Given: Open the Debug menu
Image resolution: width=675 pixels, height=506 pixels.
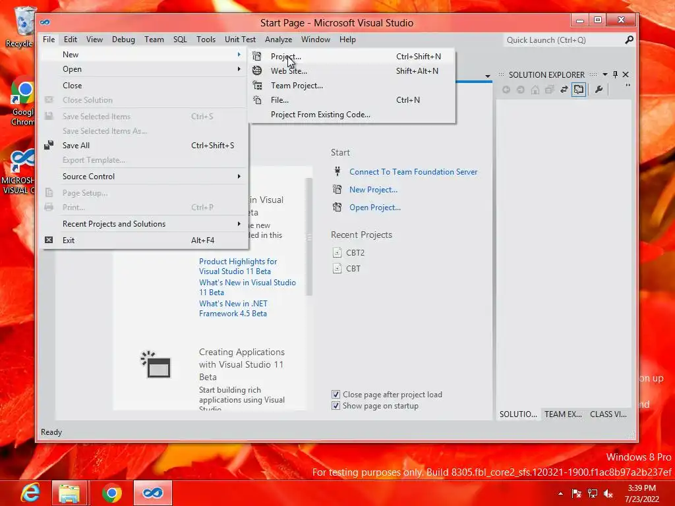Looking at the screenshot, I should 123,39.
